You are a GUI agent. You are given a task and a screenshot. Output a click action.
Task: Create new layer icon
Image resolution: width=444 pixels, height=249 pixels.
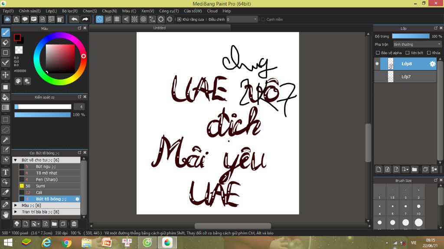coord(379,169)
